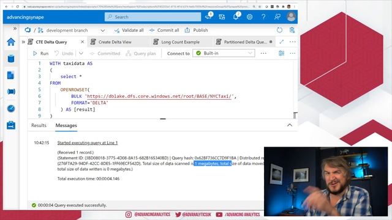
Task: Open the Develop hub document icon
Action: tap(11, 75)
